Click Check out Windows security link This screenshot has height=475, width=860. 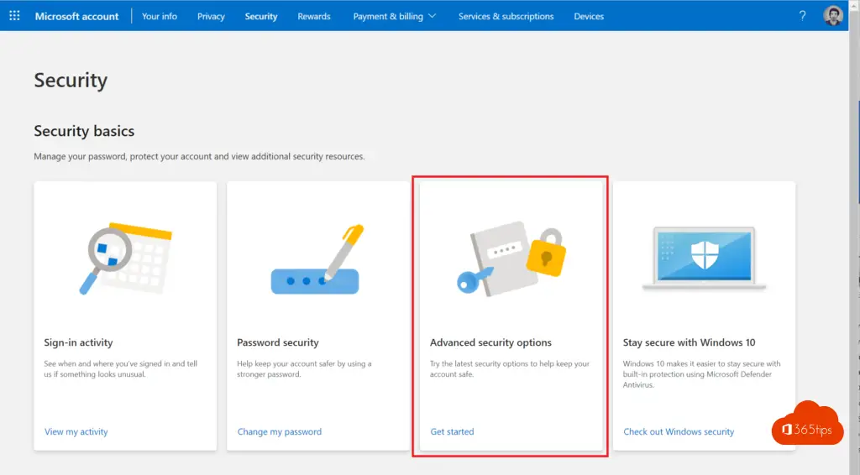679,431
